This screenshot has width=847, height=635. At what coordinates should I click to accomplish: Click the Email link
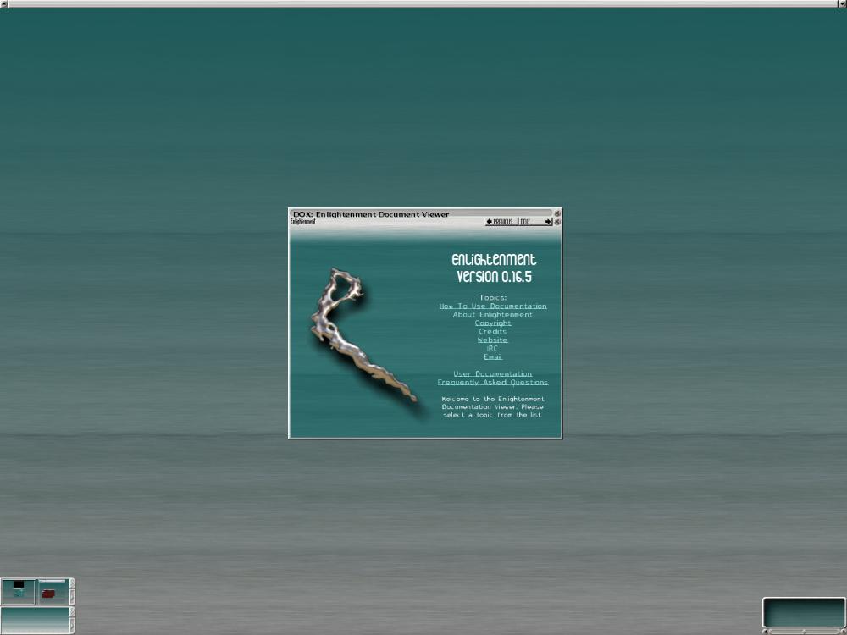tap(493, 356)
